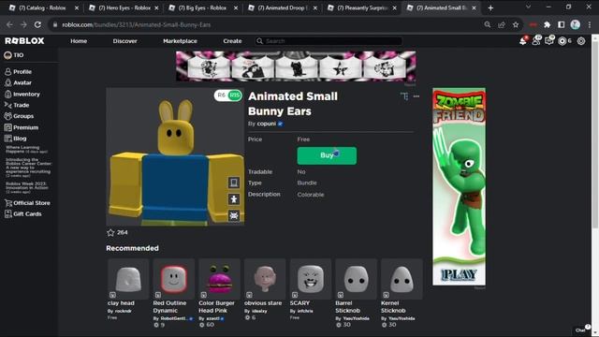Open clay head recommended item
The height and width of the screenshot is (337, 599).
(x=128, y=279)
